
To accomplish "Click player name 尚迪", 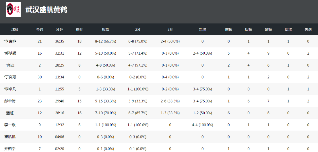I will 10,65.
